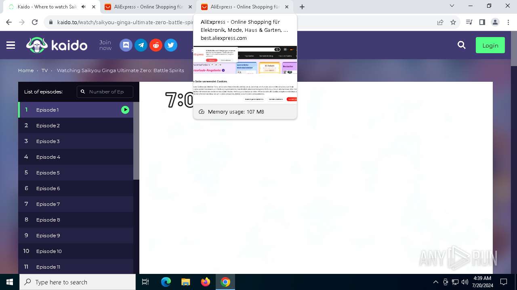Open the tab search dropdown arrow
Screen dimensions: 517x290
click(x=452, y=6)
